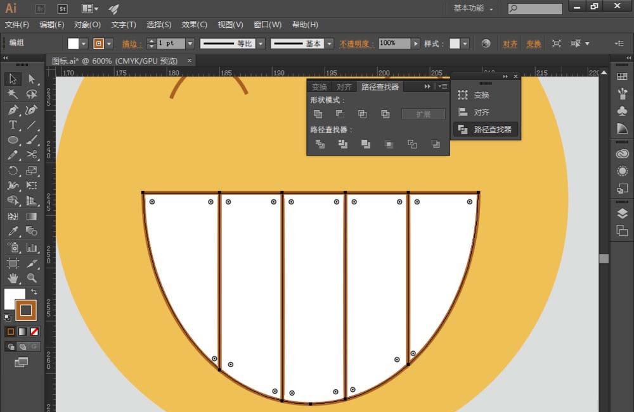Select the Direct Selection tool
Viewport: 634px width, 412px height.
click(x=32, y=78)
